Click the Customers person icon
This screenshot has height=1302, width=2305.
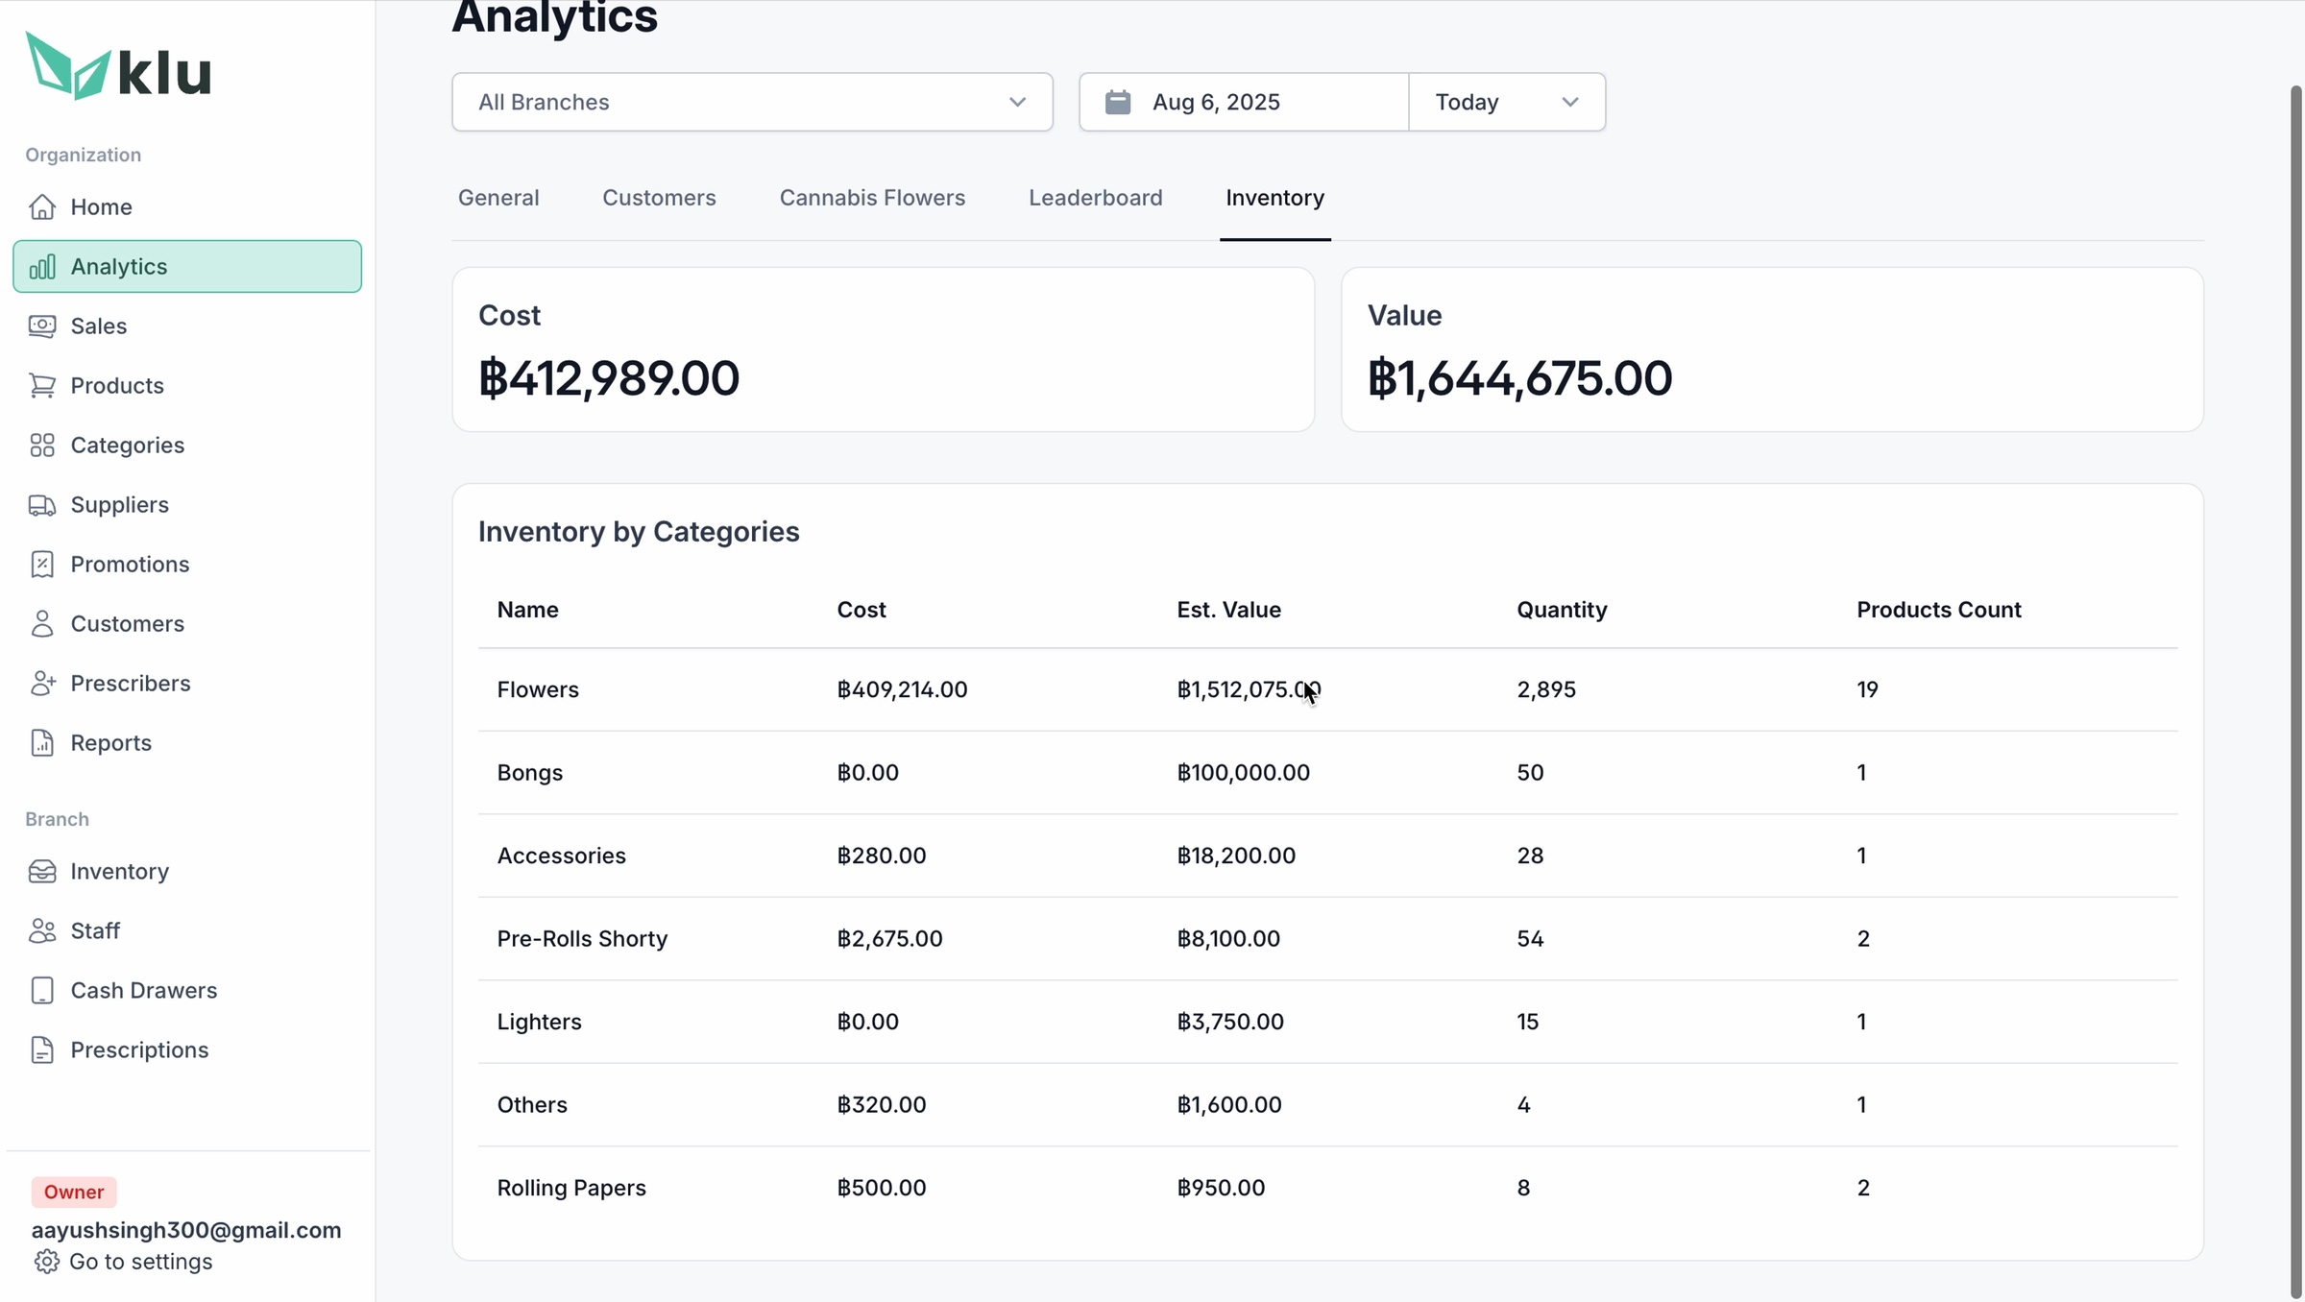tap(42, 623)
